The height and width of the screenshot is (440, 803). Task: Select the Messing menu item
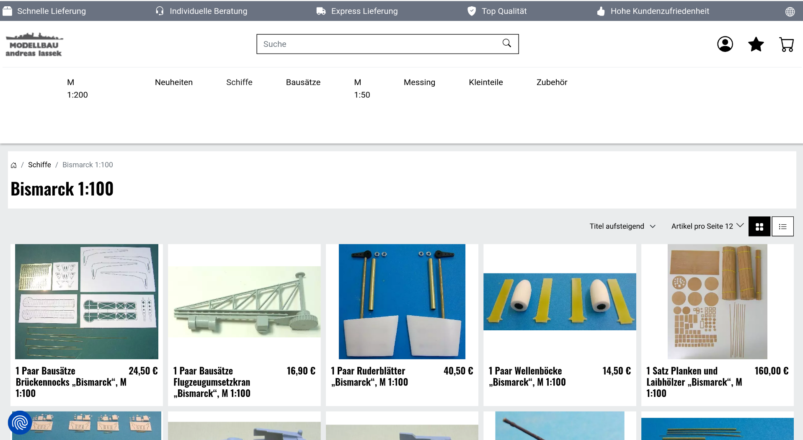click(x=419, y=82)
